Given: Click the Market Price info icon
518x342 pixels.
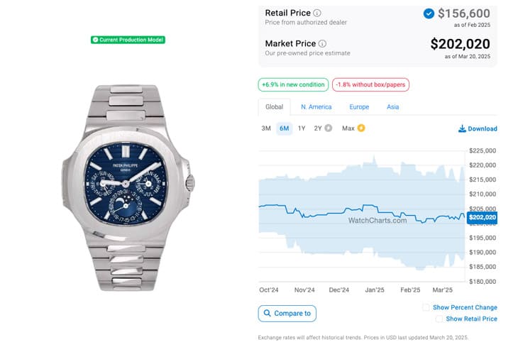Looking at the screenshot, I should pyautogui.click(x=322, y=43).
